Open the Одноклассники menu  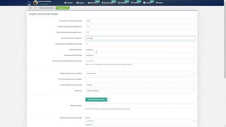109,3
